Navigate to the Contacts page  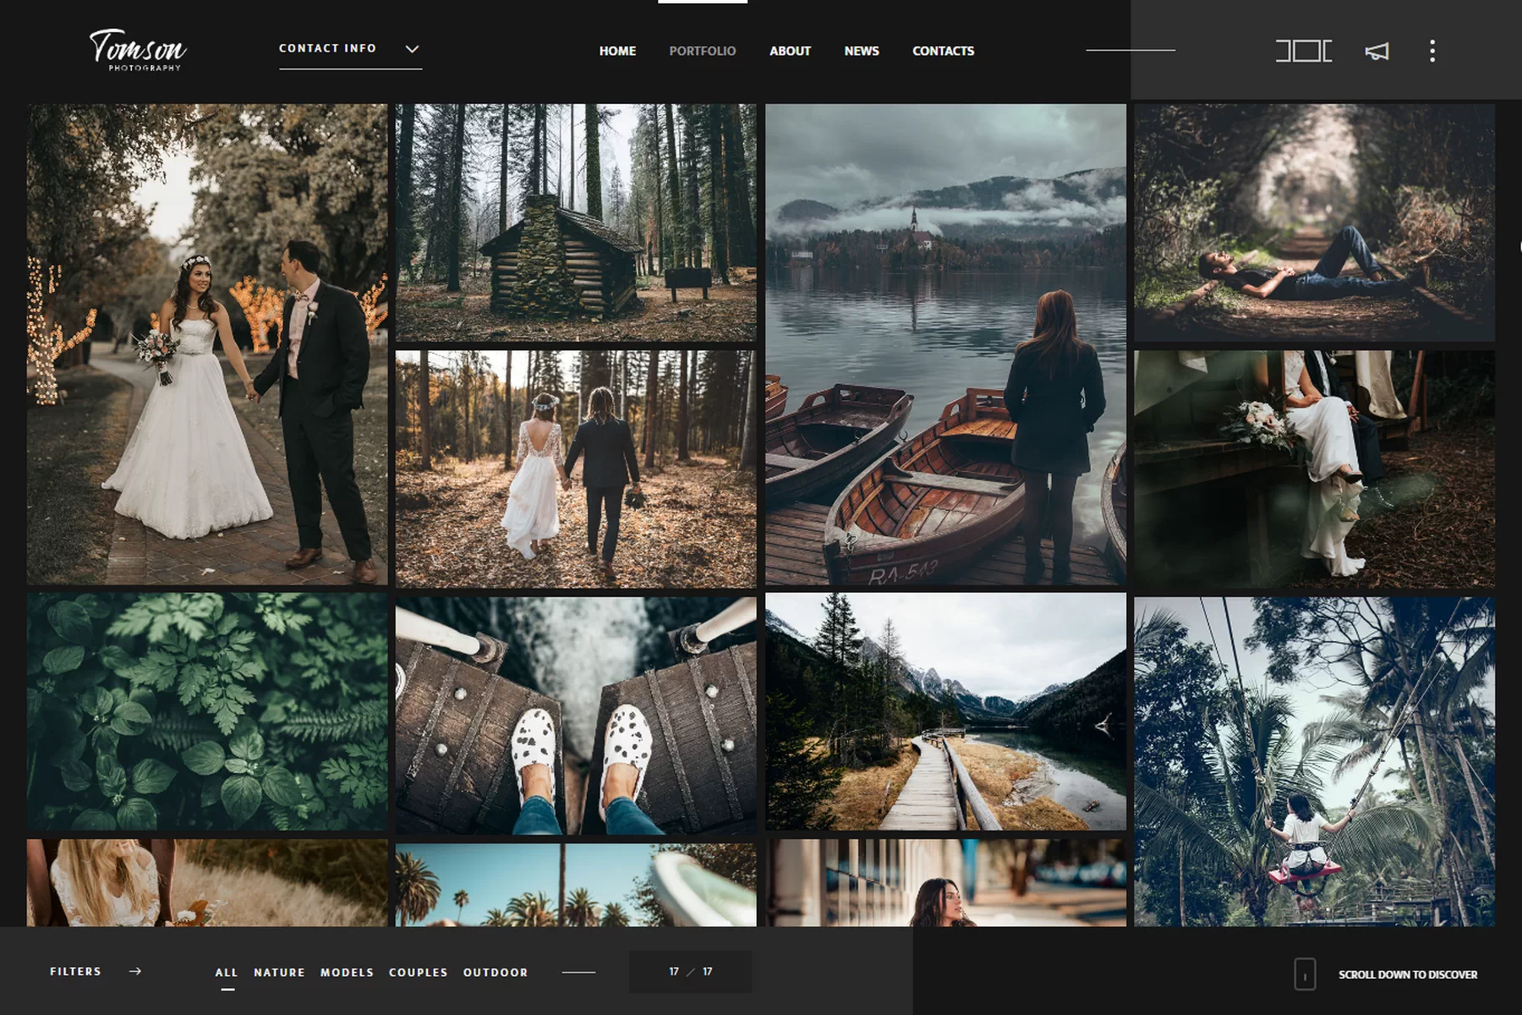[943, 51]
